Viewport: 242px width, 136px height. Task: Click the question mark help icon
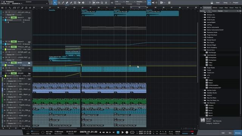pos(90,3)
